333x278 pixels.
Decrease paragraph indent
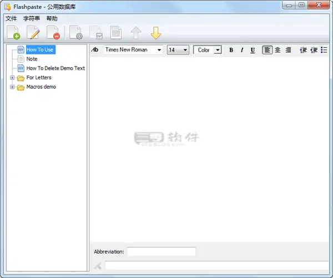pos(303,50)
